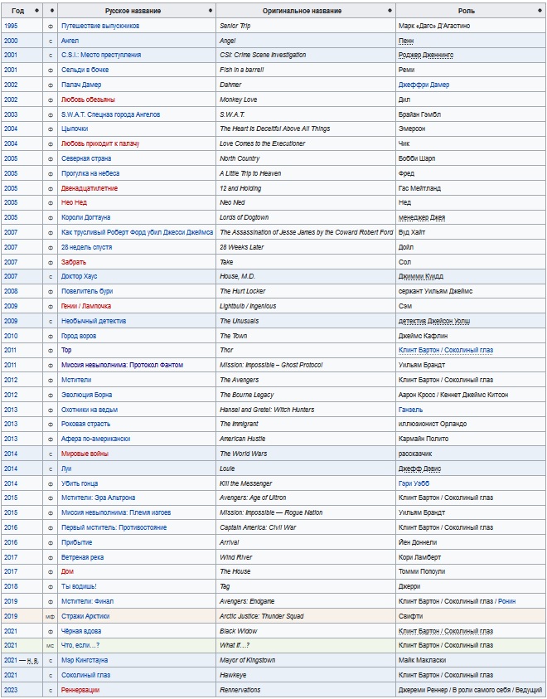Open red link Любовь обезьяны
This screenshot has height=699, width=547.
pyautogui.click(x=88, y=100)
